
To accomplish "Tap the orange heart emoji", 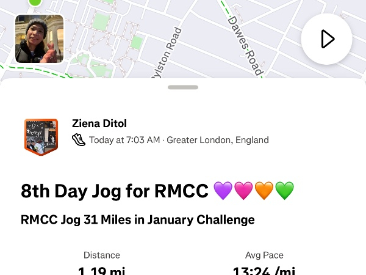I will 264,191.
